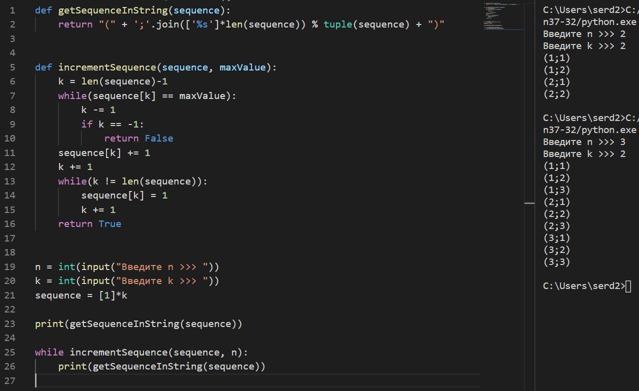Click terminal output '(1;3)'
The width and height of the screenshot is (639, 391).
tap(556, 190)
